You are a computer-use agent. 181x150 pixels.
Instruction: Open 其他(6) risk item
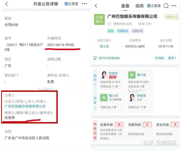pos(105,138)
